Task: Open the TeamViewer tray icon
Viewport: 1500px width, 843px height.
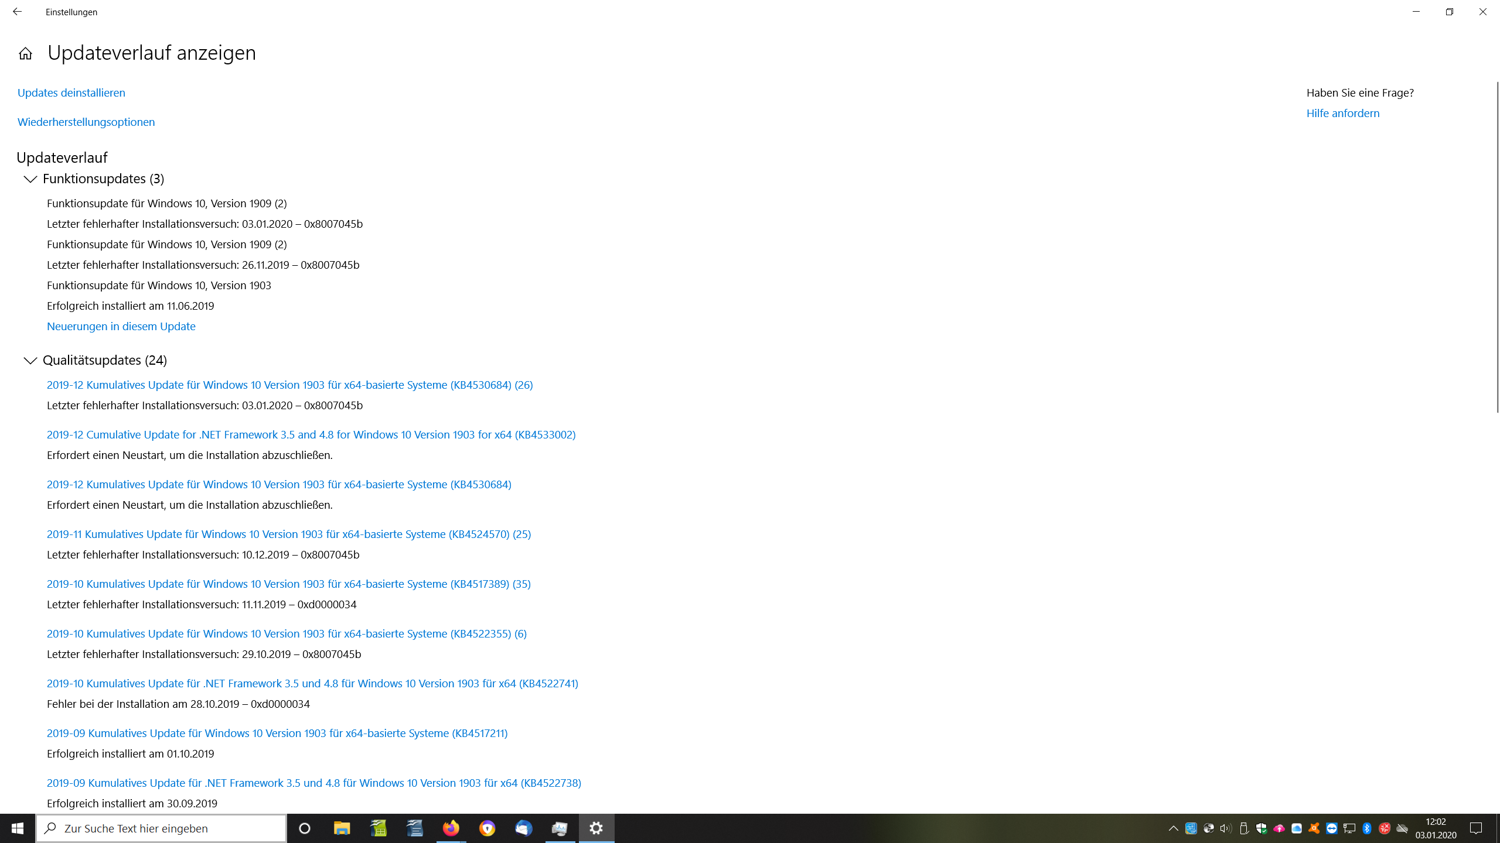Action: [x=1331, y=828]
